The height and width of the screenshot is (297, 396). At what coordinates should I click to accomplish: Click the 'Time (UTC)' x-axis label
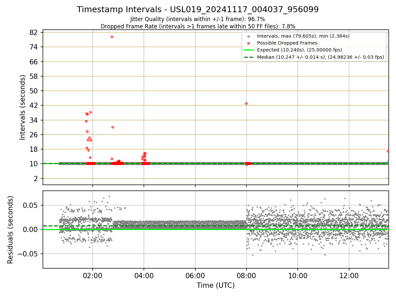215,285
